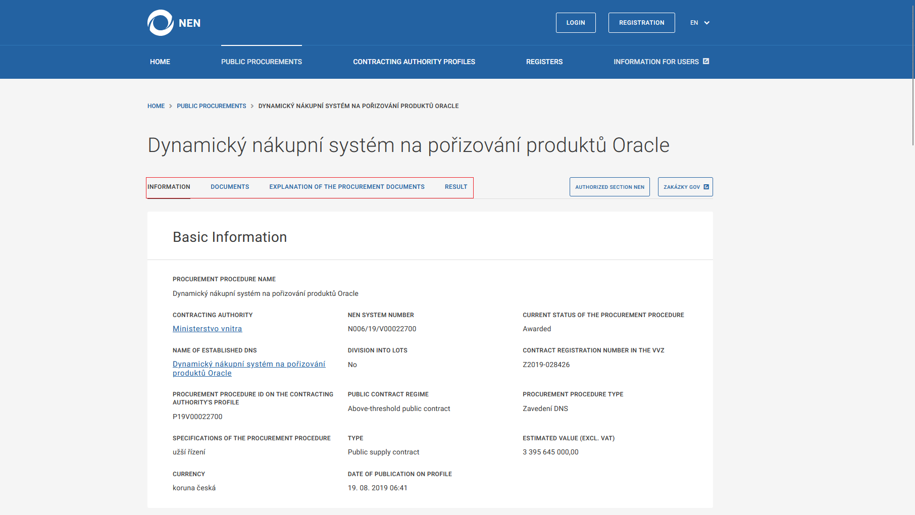This screenshot has width=915, height=515.
Task: Select the specification value užší řízení
Action: pyautogui.click(x=189, y=452)
